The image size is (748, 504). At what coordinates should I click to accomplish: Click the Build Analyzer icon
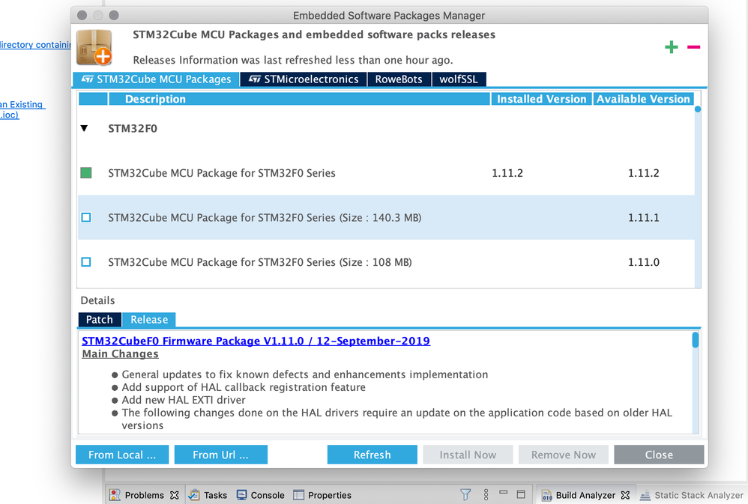click(546, 496)
